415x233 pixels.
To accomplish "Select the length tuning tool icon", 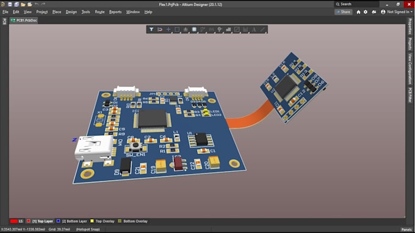I will [211, 30].
